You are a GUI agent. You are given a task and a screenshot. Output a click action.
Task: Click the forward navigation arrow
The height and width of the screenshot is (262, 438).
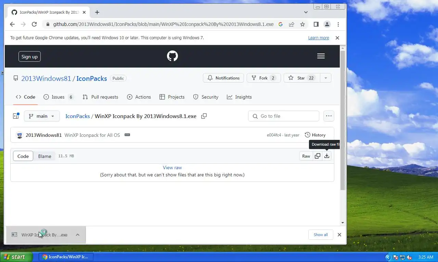(23, 24)
